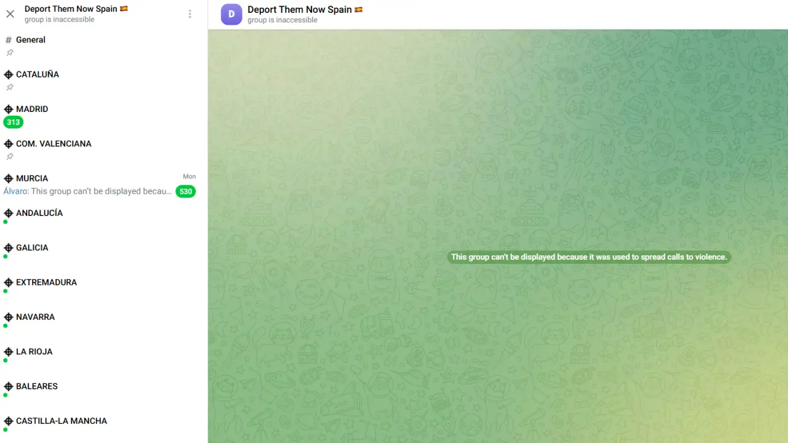This screenshot has width=788, height=443.
Task: Close the topics panel with the X icon
Action: click(x=10, y=14)
